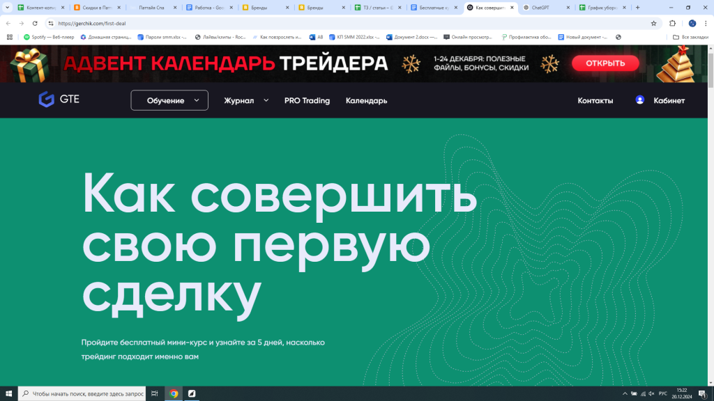Open a new tab with plus button
714x401 pixels.
click(x=637, y=8)
